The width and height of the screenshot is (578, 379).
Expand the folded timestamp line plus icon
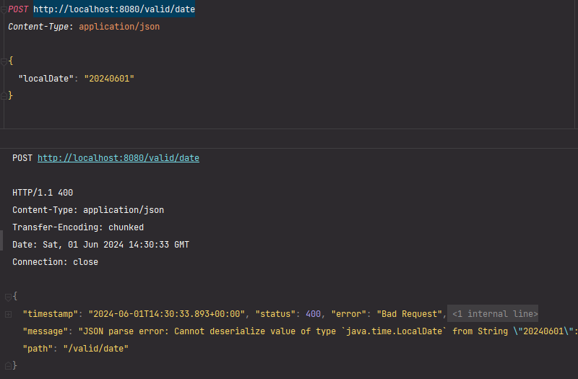pos(8,314)
